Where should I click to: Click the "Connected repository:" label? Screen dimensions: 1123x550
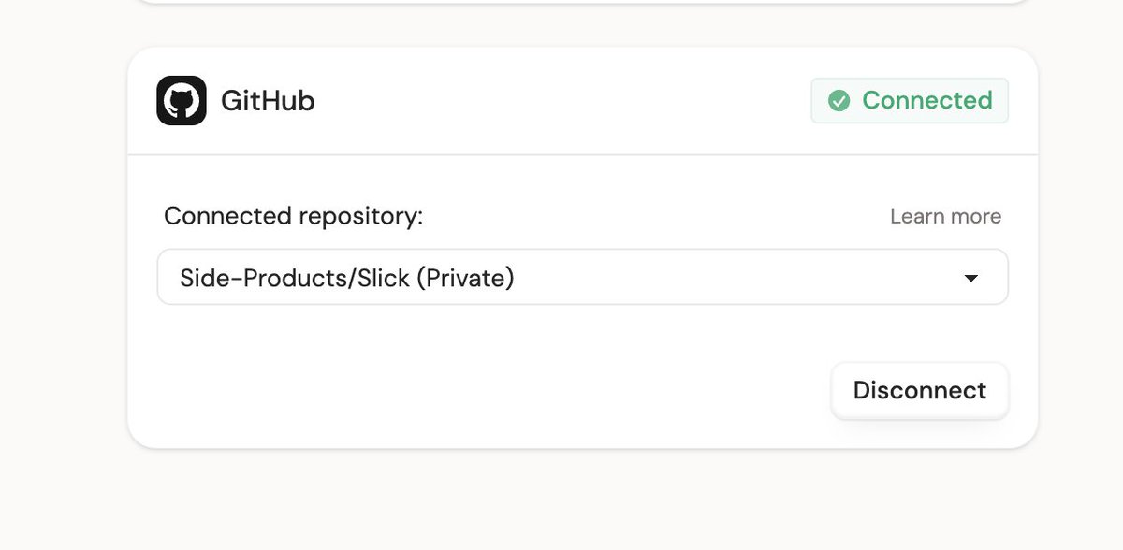point(294,216)
